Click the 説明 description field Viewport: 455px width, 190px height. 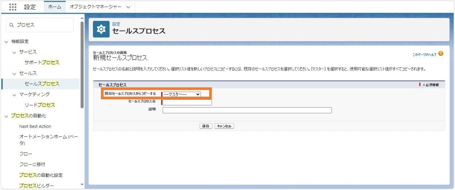[x=247, y=110]
